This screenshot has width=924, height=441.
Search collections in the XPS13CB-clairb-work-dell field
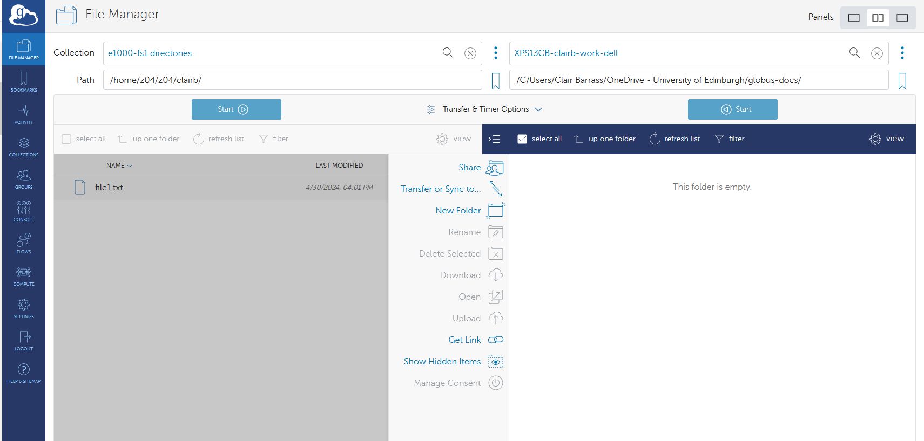854,53
